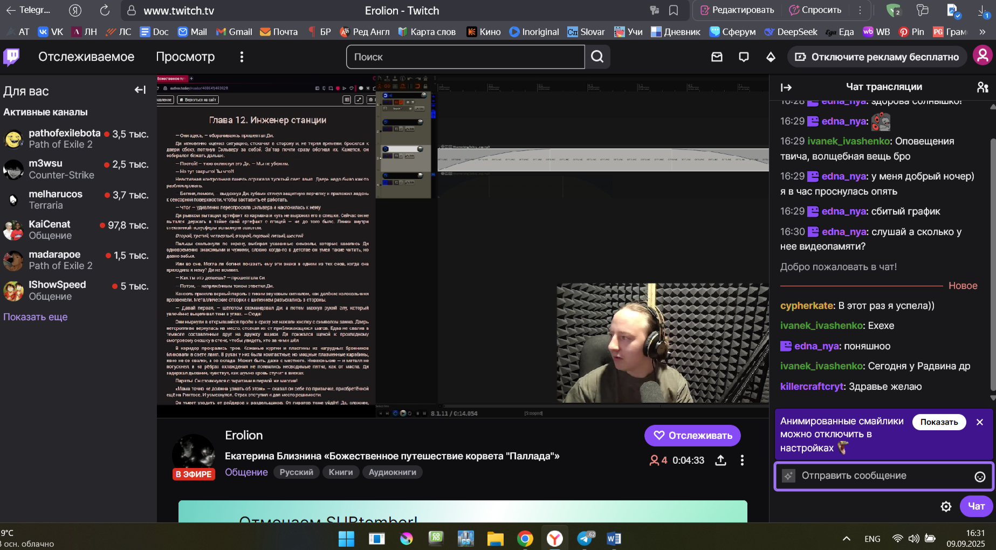
Task: Collapse the 'Для вас' sidebar
Action: coord(140,90)
